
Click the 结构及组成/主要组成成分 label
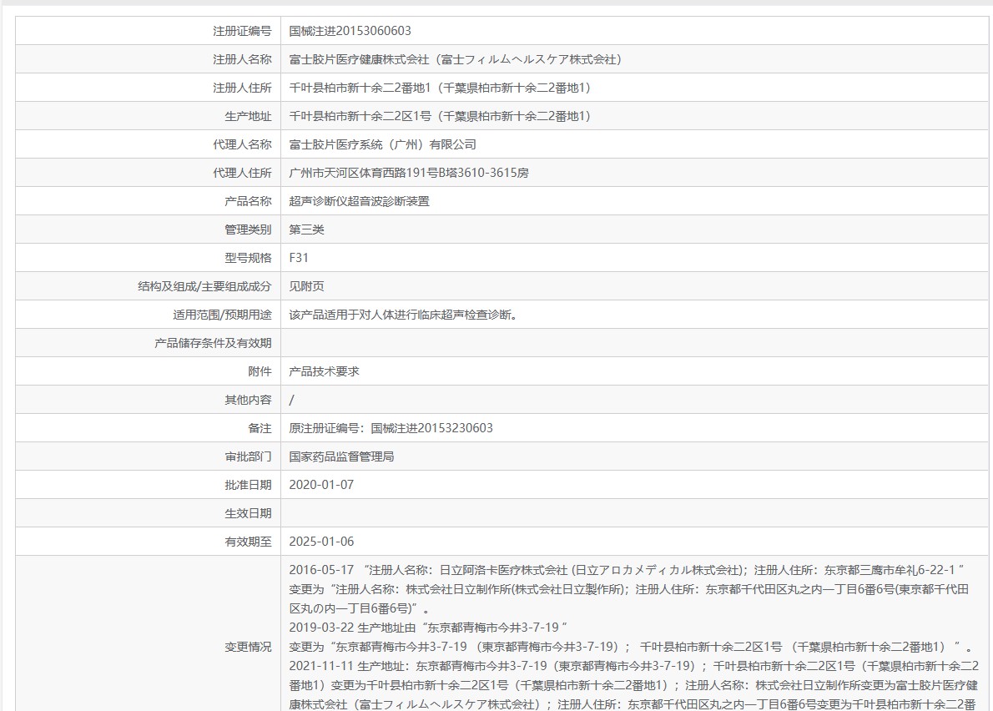[204, 287]
